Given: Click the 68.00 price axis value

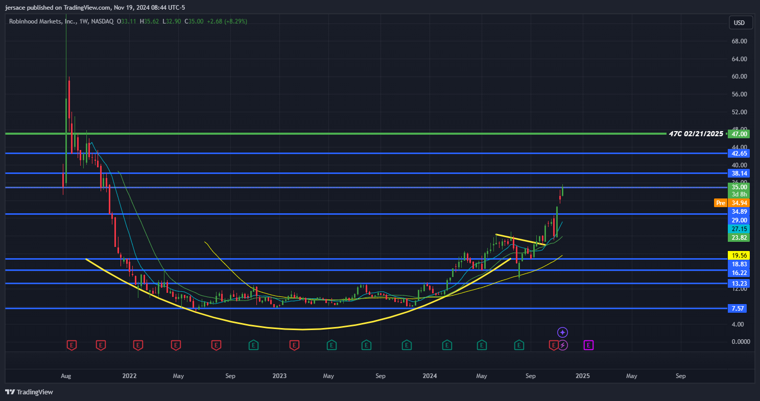Looking at the screenshot, I should [739, 41].
